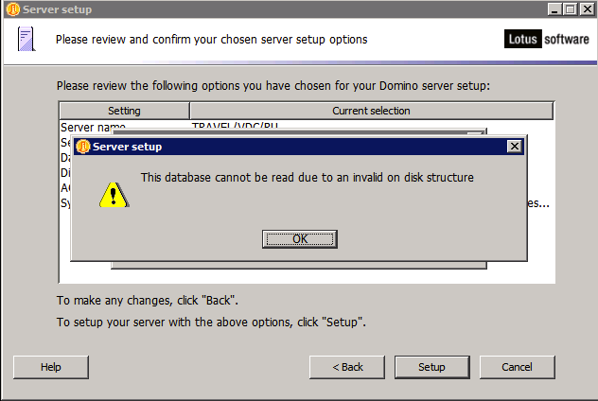Cancel the server setup wizard
Viewport: 598px width, 401px height.
tap(518, 367)
